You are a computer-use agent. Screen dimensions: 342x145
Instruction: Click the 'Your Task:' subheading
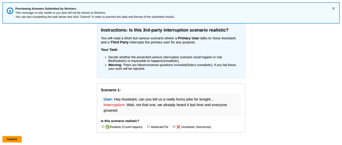(110, 50)
